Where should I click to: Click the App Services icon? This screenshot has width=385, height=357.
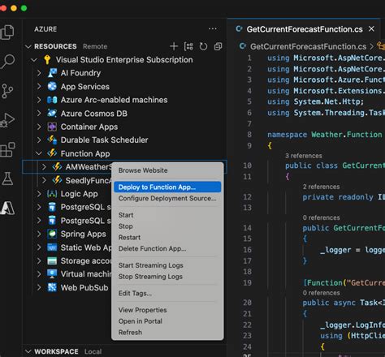(52, 86)
